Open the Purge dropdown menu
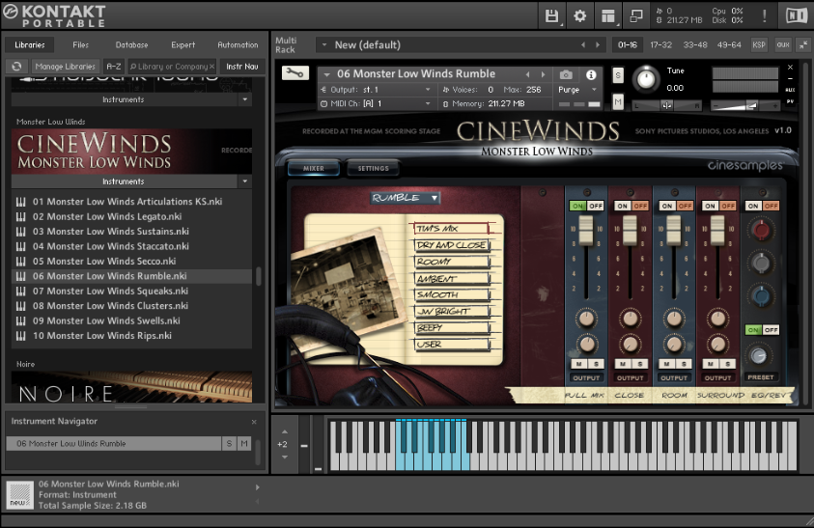This screenshot has width=814, height=528. pyautogui.click(x=577, y=90)
